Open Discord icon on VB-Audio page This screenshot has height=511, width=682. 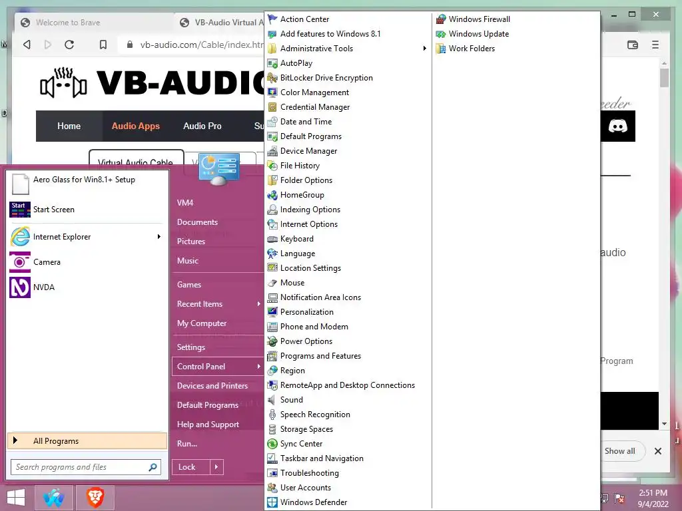617,126
